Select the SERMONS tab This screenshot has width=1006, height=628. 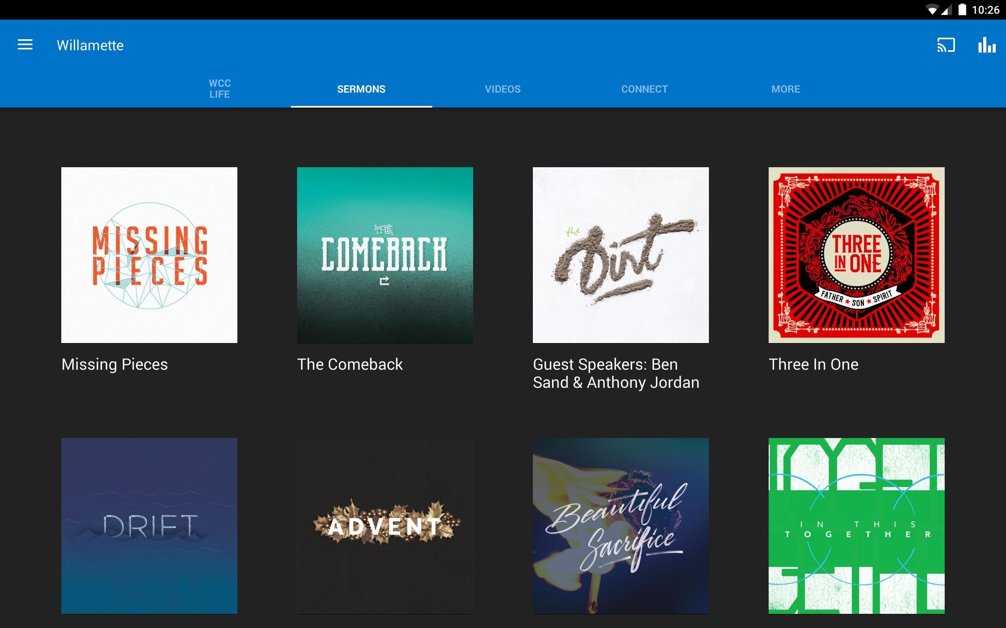(361, 89)
